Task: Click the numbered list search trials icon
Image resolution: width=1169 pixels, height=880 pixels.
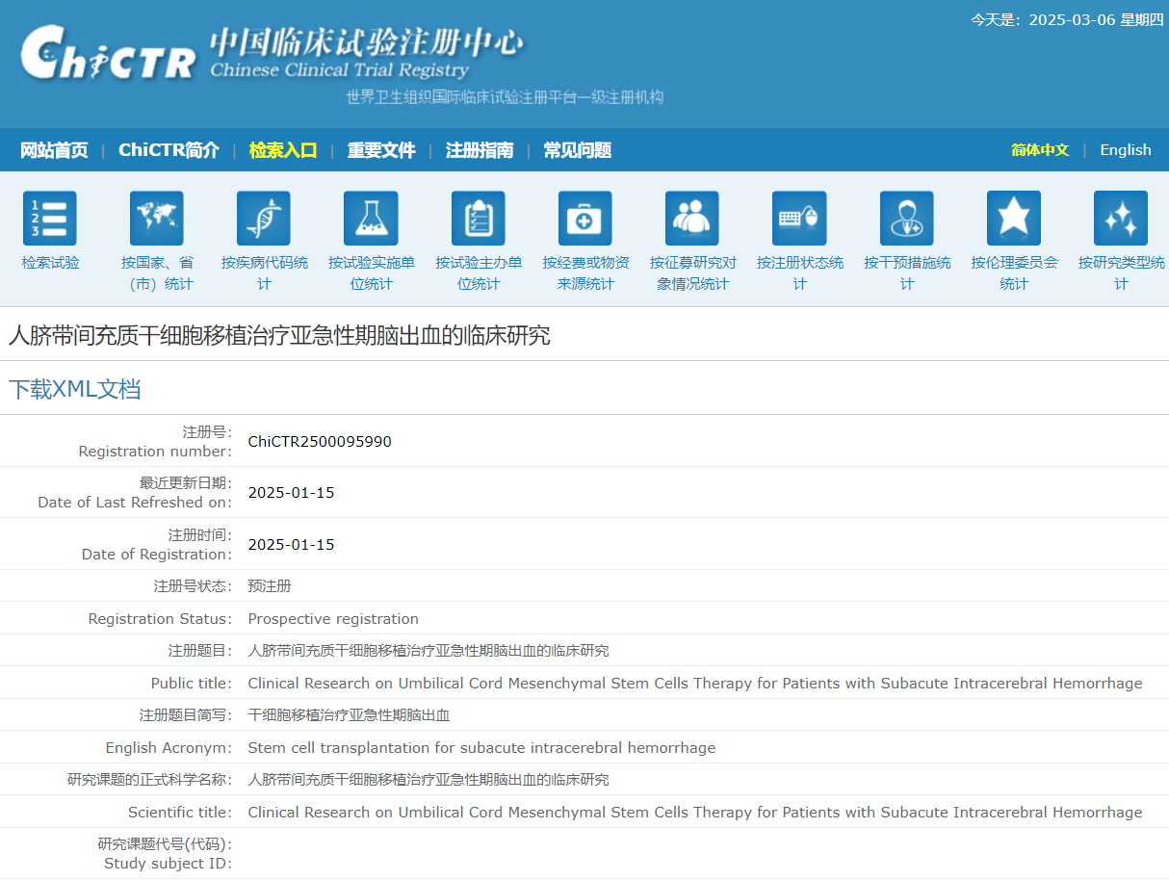Action: tap(50, 219)
